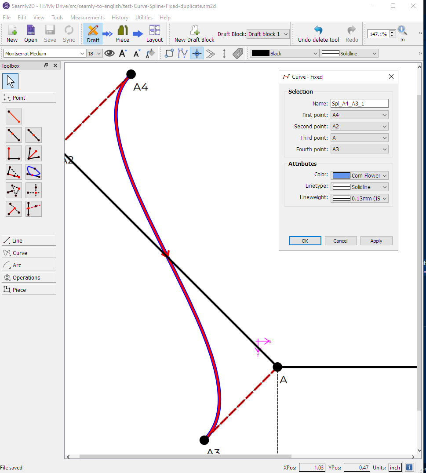Click the Apply button

tap(376, 241)
